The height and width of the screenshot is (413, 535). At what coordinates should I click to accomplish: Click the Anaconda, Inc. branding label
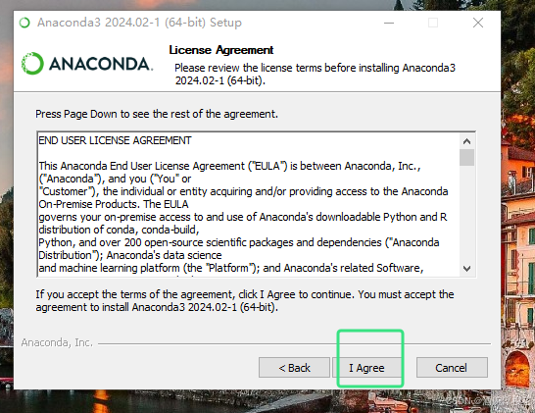click(57, 342)
